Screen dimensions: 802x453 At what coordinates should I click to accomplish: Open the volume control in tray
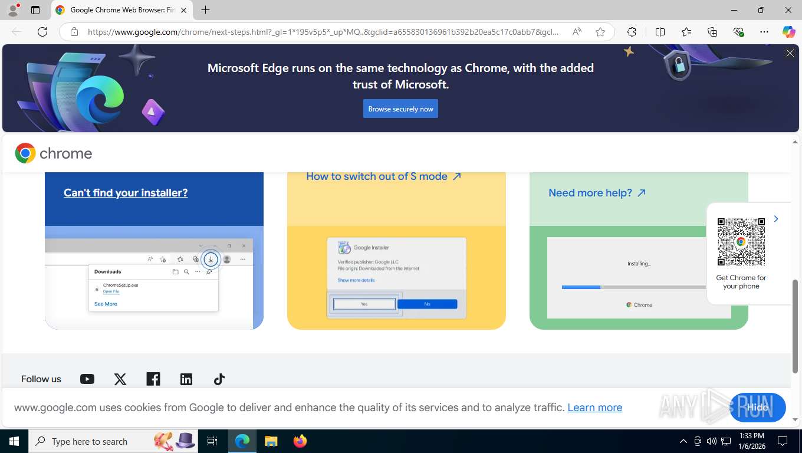pos(711,441)
